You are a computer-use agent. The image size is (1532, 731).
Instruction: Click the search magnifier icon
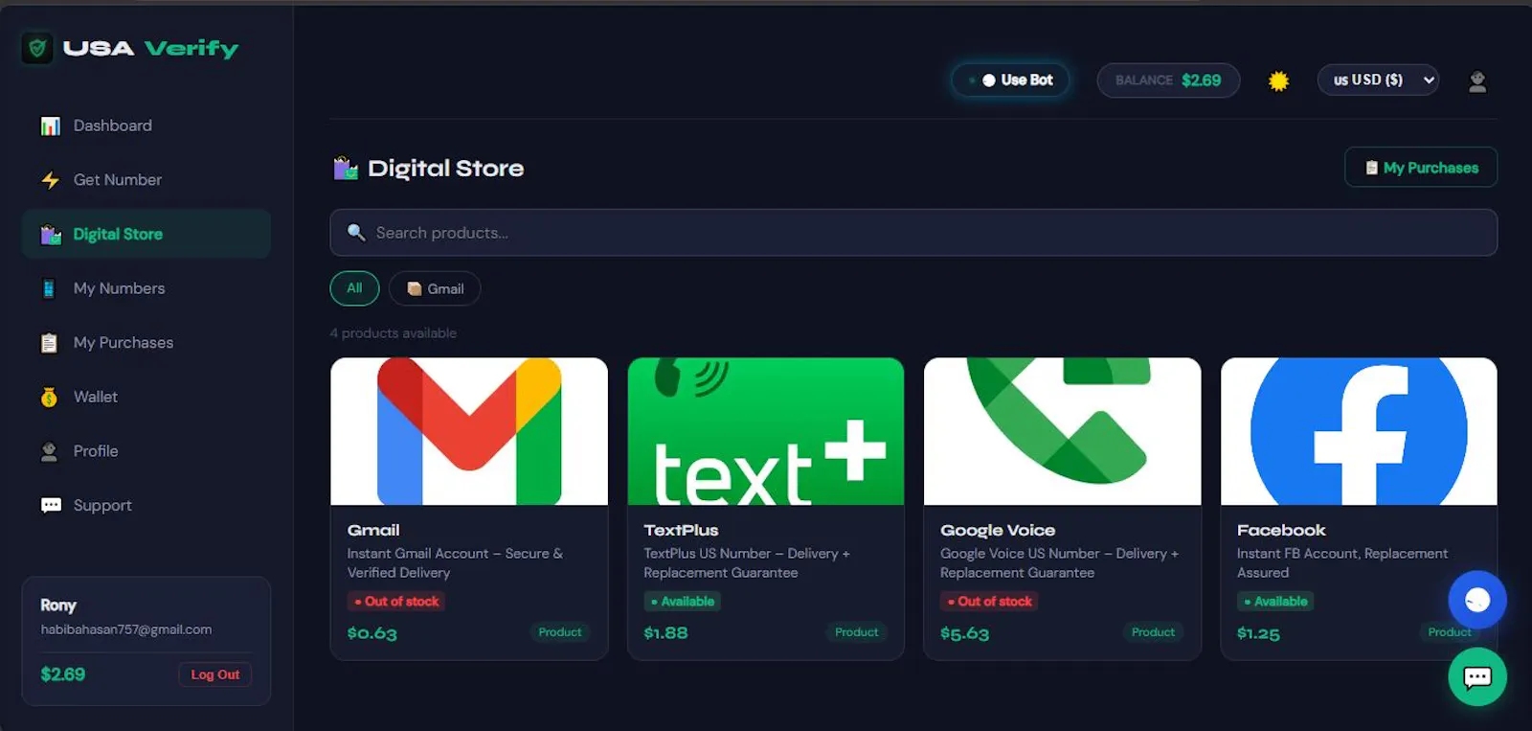(x=356, y=233)
